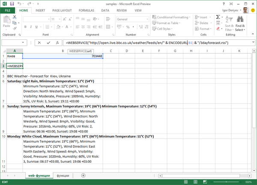The height and width of the screenshot is (185, 257).
Task: Click the Orientation text angle icon
Action: (95, 19)
